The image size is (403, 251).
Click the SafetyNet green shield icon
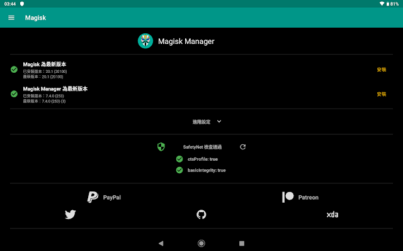pyautogui.click(x=161, y=147)
